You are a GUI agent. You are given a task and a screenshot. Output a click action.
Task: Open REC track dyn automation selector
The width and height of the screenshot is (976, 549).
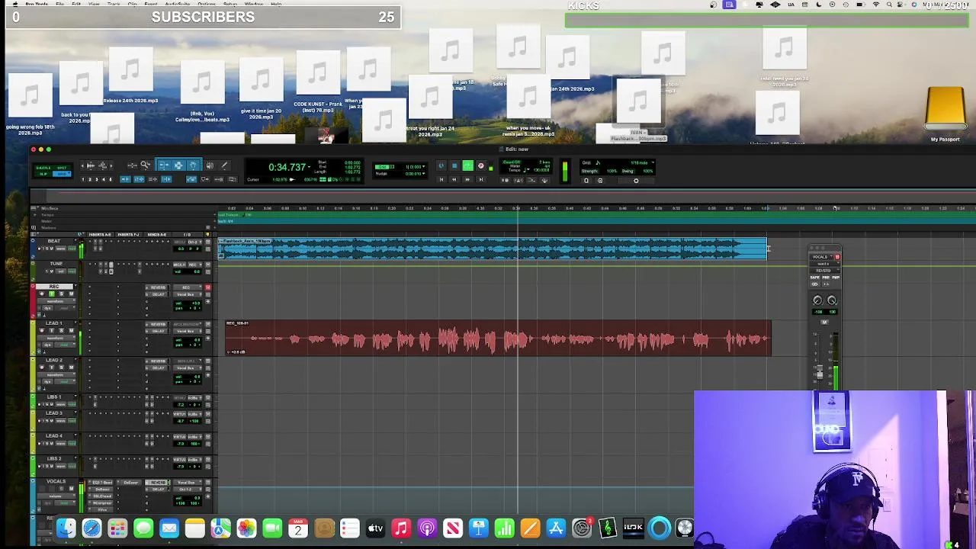click(47, 308)
